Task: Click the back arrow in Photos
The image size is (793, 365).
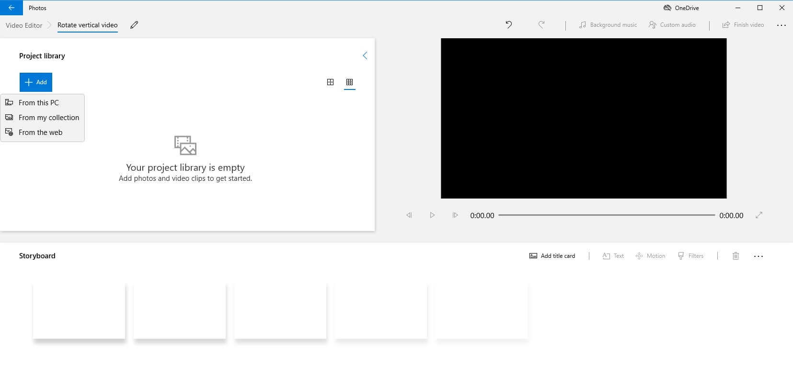Action: coord(11,8)
